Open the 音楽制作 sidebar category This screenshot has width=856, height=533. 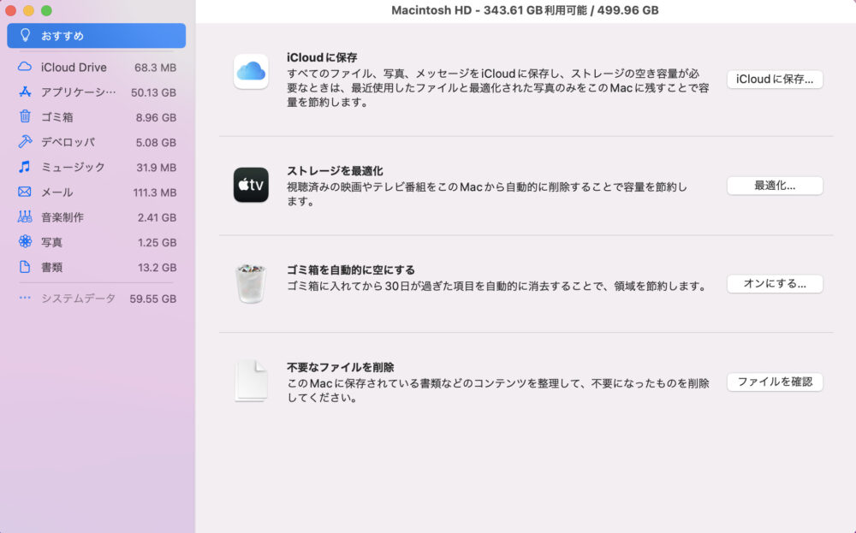click(96, 217)
